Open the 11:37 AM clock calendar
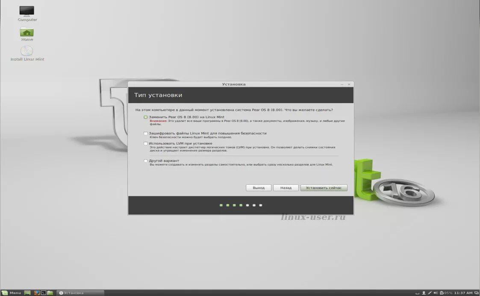Viewport: 480px width, 296px height. 463,293
